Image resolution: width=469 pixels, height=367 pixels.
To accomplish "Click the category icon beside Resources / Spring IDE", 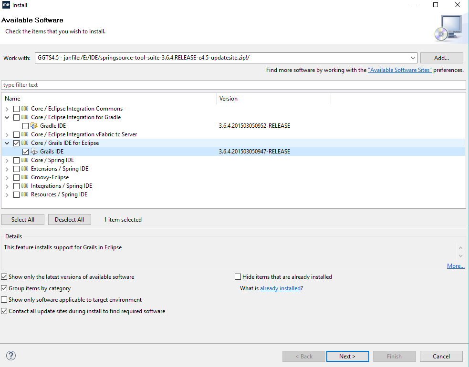I will pyautogui.click(x=25, y=194).
